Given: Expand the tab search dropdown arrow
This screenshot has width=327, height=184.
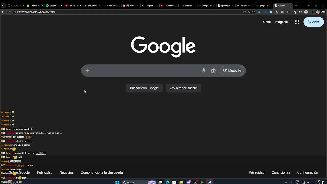Looking at the screenshot, I should tap(3, 6).
